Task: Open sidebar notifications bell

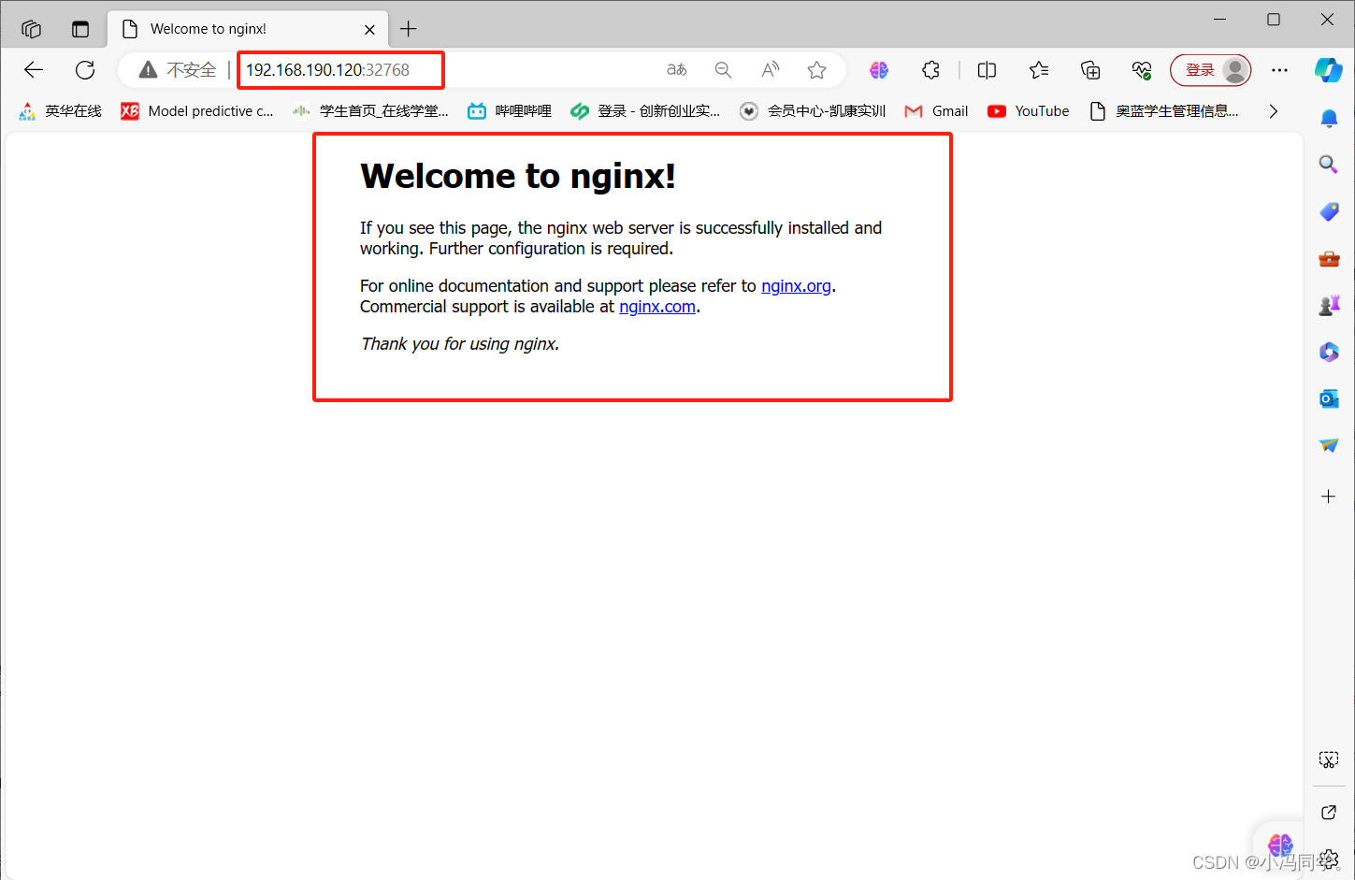Action: point(1329,118)
